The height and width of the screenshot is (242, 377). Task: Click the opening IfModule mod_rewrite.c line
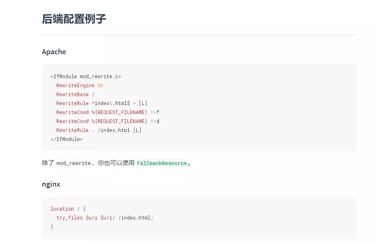pyautogui.click(x=86, y=76)
